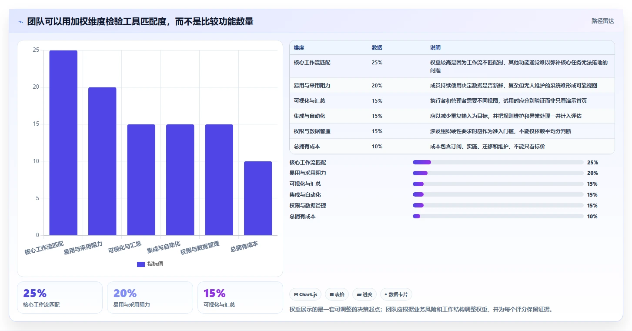Click the 核心工作流匹配 bar in the chart
The height and width of the screenshot is (331, 632).
pos(63,143)
